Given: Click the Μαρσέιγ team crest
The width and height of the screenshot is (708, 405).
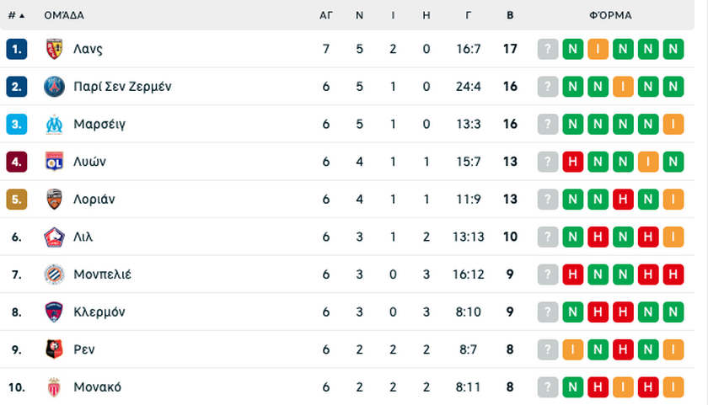Looking at the screenshot, I should (54, 124).
